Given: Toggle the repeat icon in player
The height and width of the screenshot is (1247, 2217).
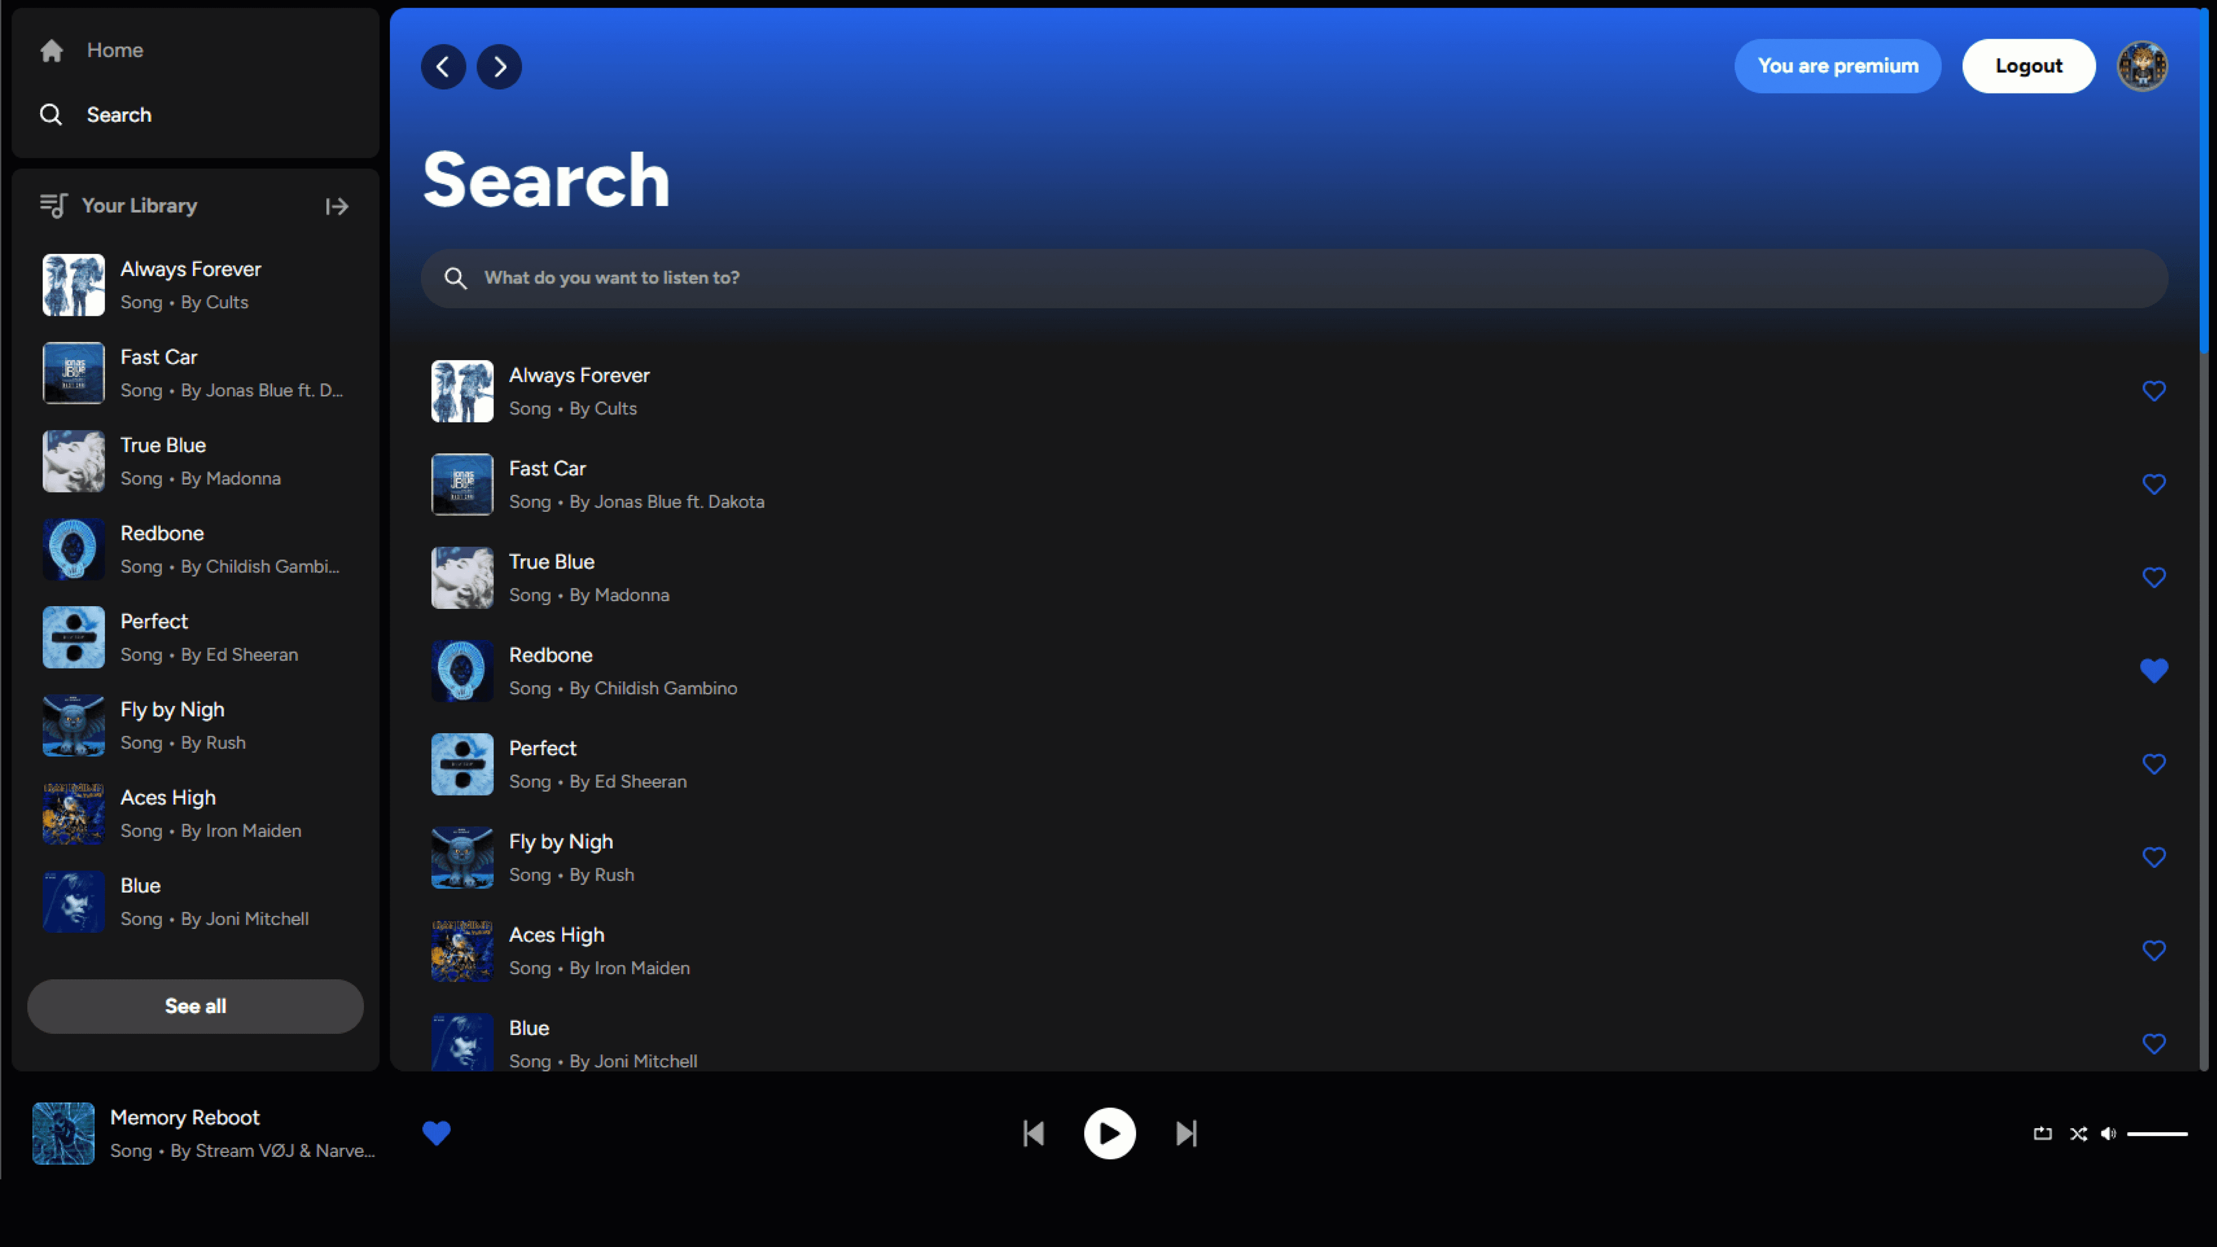Looking at the screenshot, I should [x=2042, y=1133].
